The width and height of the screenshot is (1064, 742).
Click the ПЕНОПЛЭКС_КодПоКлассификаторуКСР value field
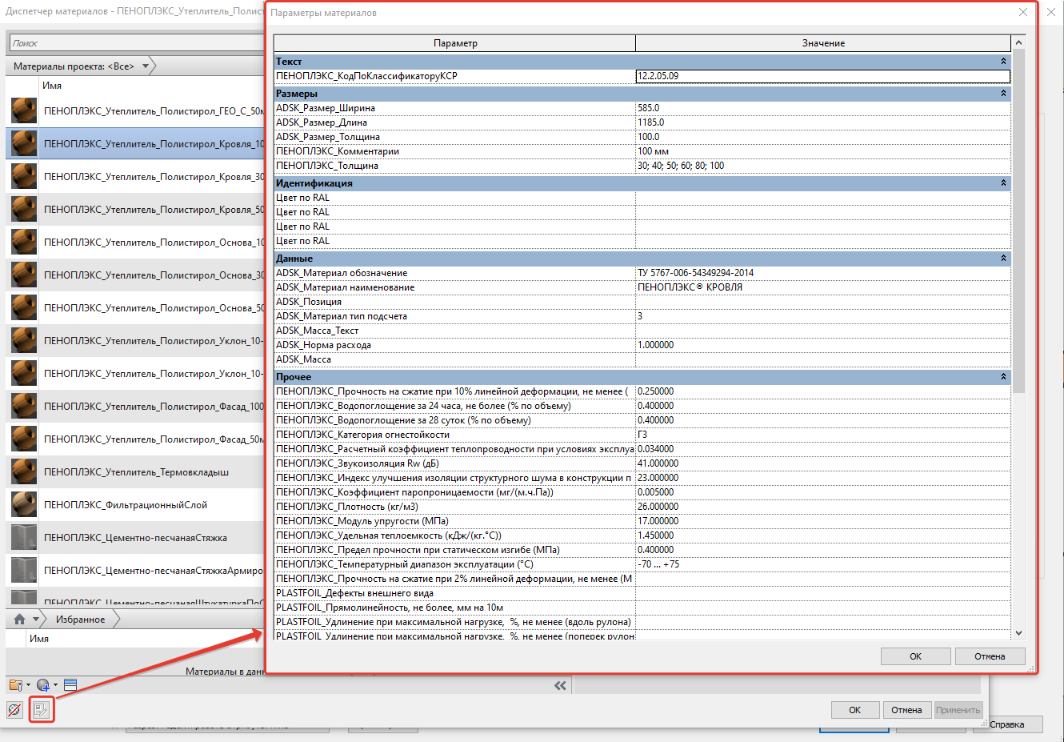point(823,76)
